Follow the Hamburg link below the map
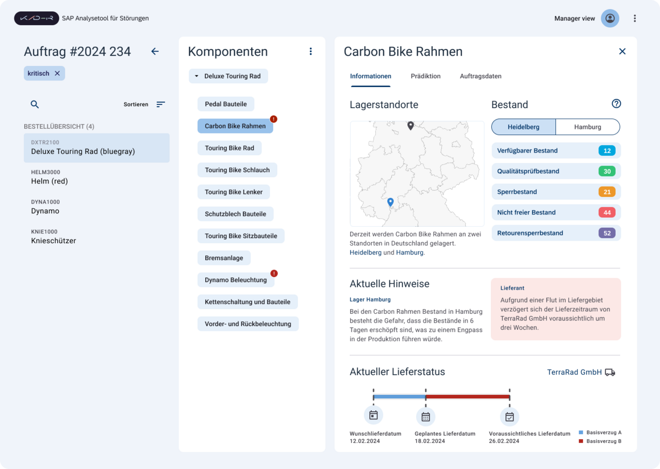Image resolution: width=660 pixels, height=469 pixels. point(410,253)
